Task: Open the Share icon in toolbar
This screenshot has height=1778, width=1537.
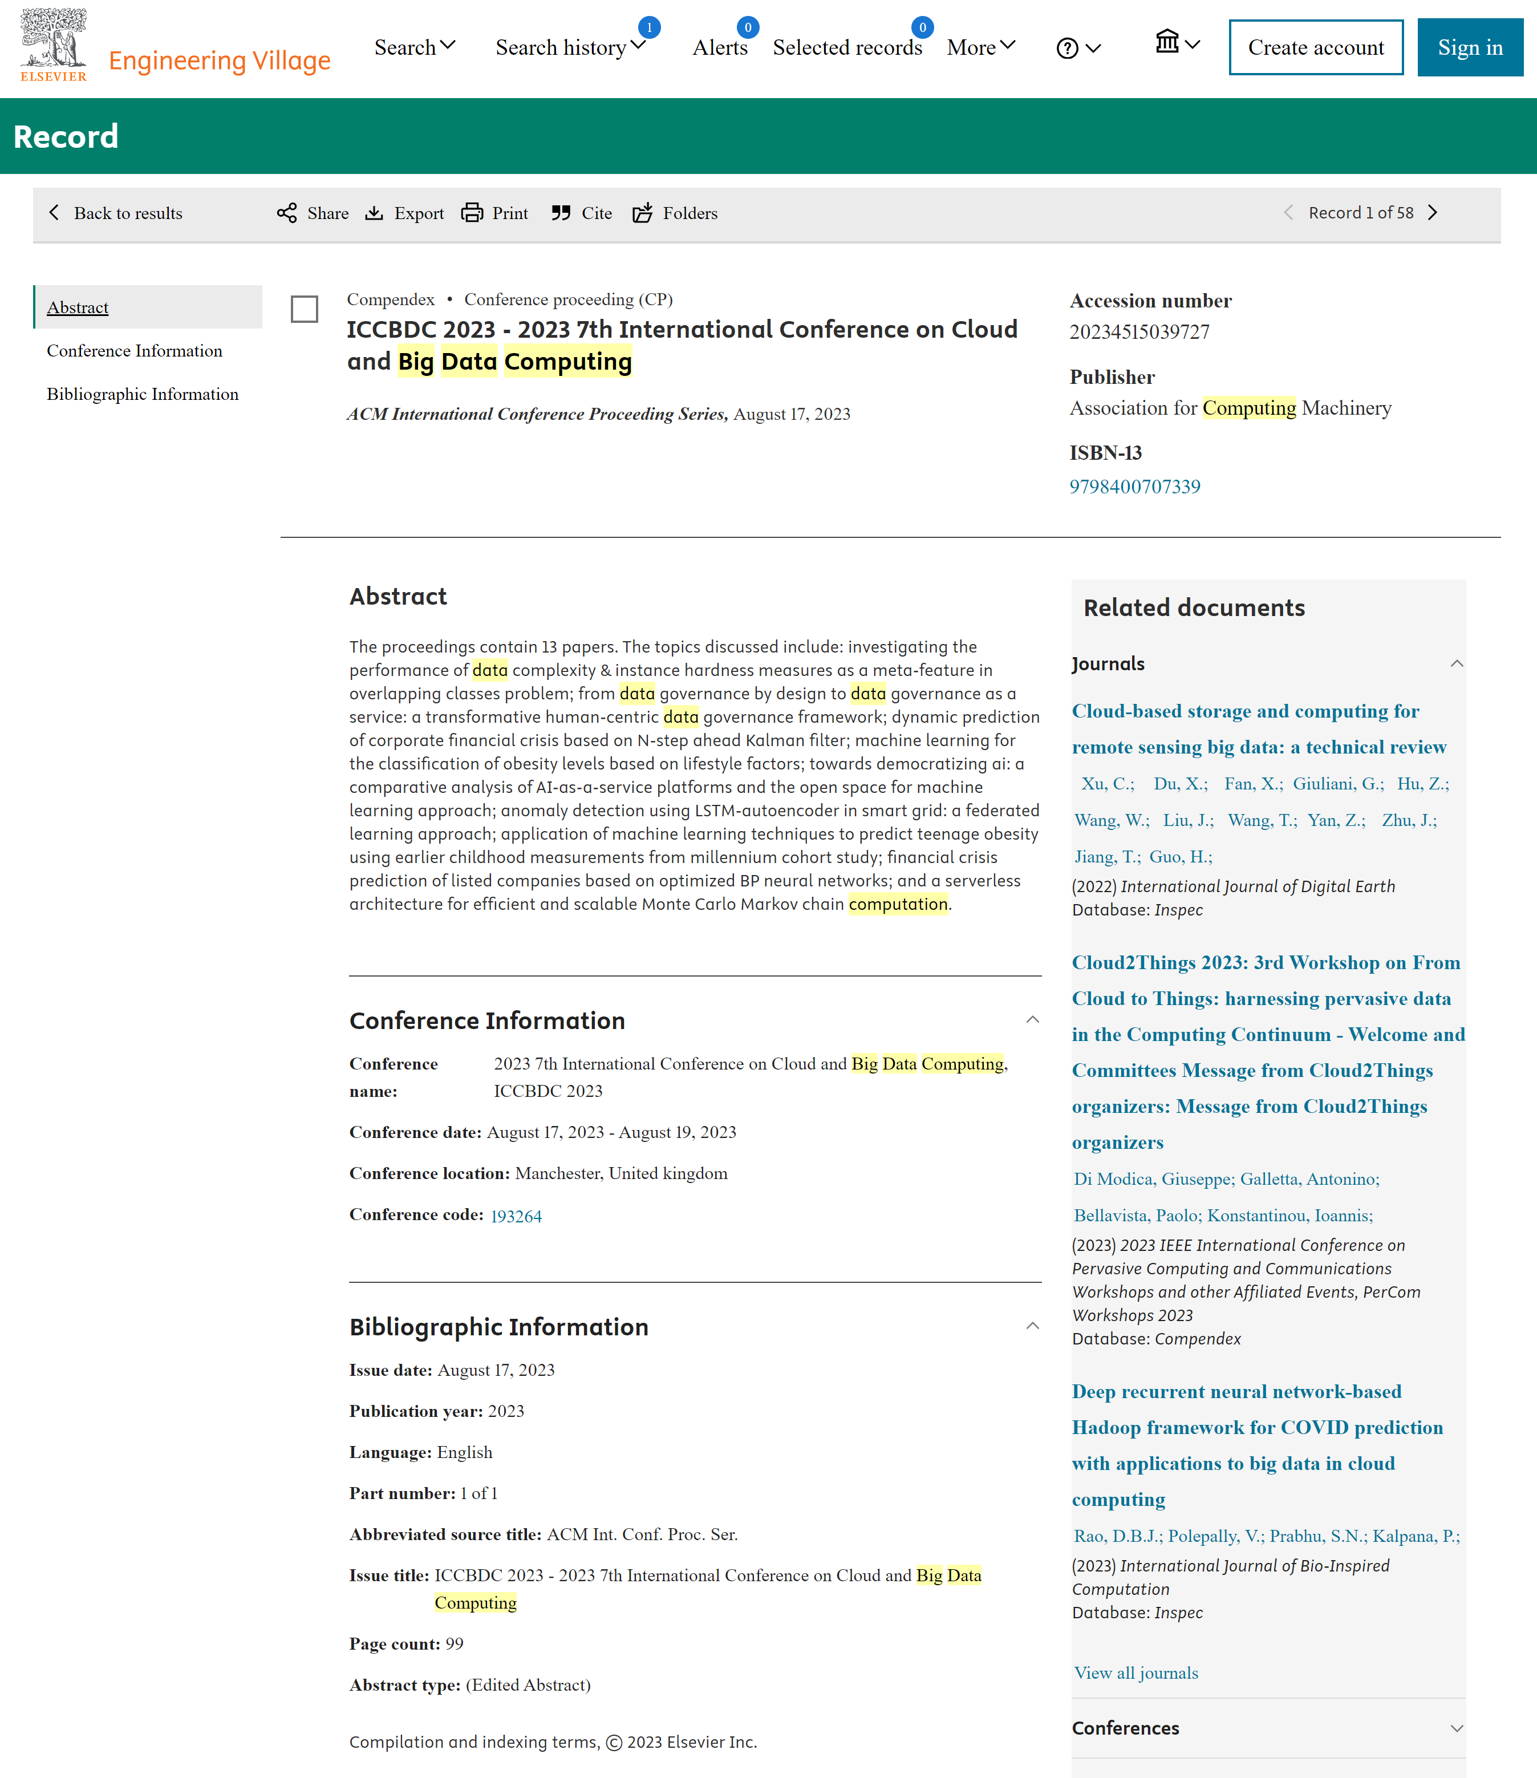Action: tap(287, 213)
